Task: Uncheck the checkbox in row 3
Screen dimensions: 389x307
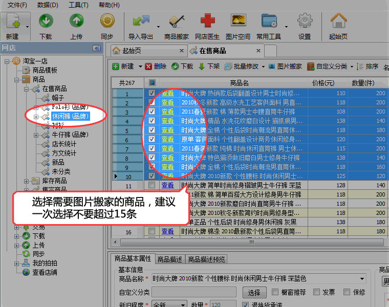Action: [152, 112]
